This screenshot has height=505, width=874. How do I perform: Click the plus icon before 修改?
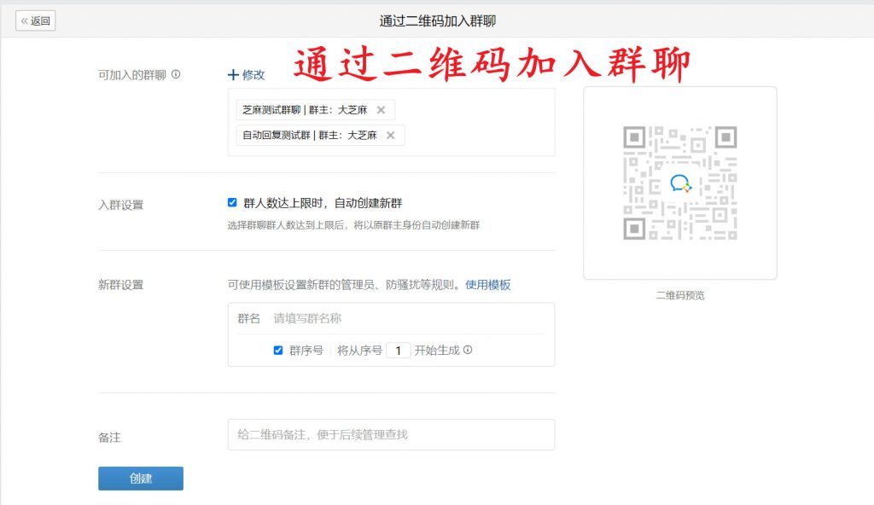pyautogui.click(x=233, y=74)
